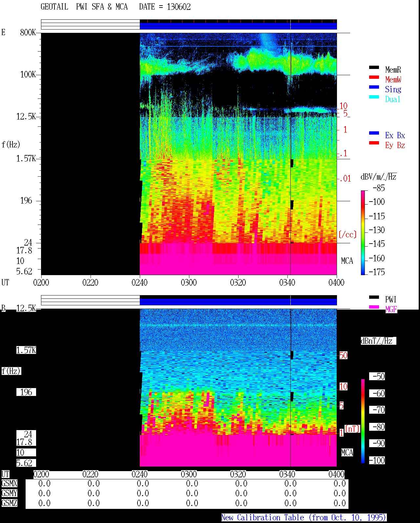
Task: Click the blue Sing legend swatch
Action: click(374, 87)
